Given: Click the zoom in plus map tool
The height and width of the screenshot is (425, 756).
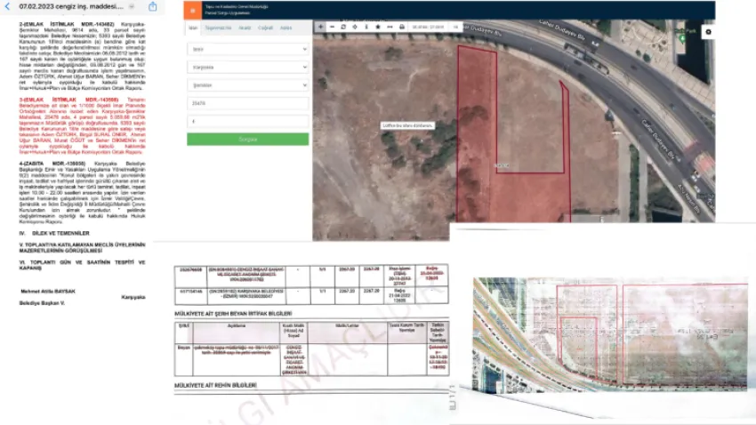Looking at the screenshot, I should pos(320,27).
